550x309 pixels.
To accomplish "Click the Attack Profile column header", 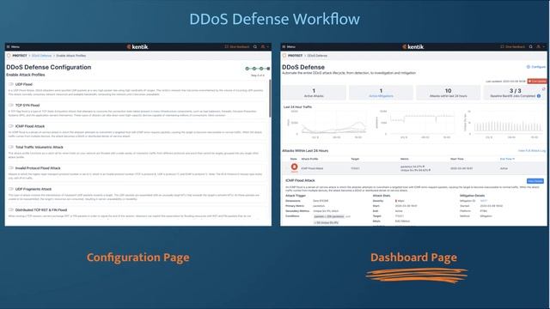I will (x=309, y=159).
